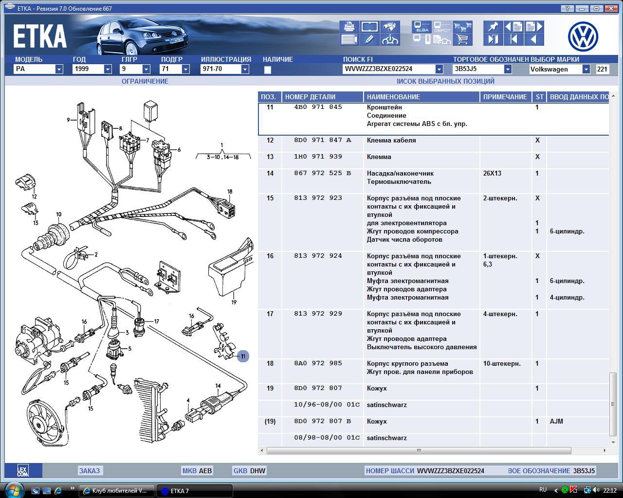Select part number 813 972 929
Viewport: 623px width, 498px height.
coord(318,314)
